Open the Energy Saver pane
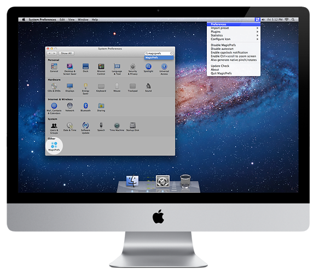 click(x=85, y=89)
